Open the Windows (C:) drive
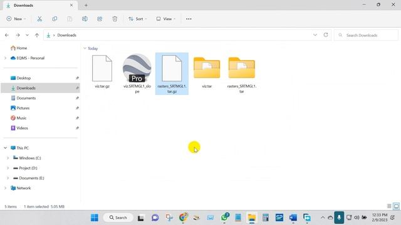 point(27,158)
